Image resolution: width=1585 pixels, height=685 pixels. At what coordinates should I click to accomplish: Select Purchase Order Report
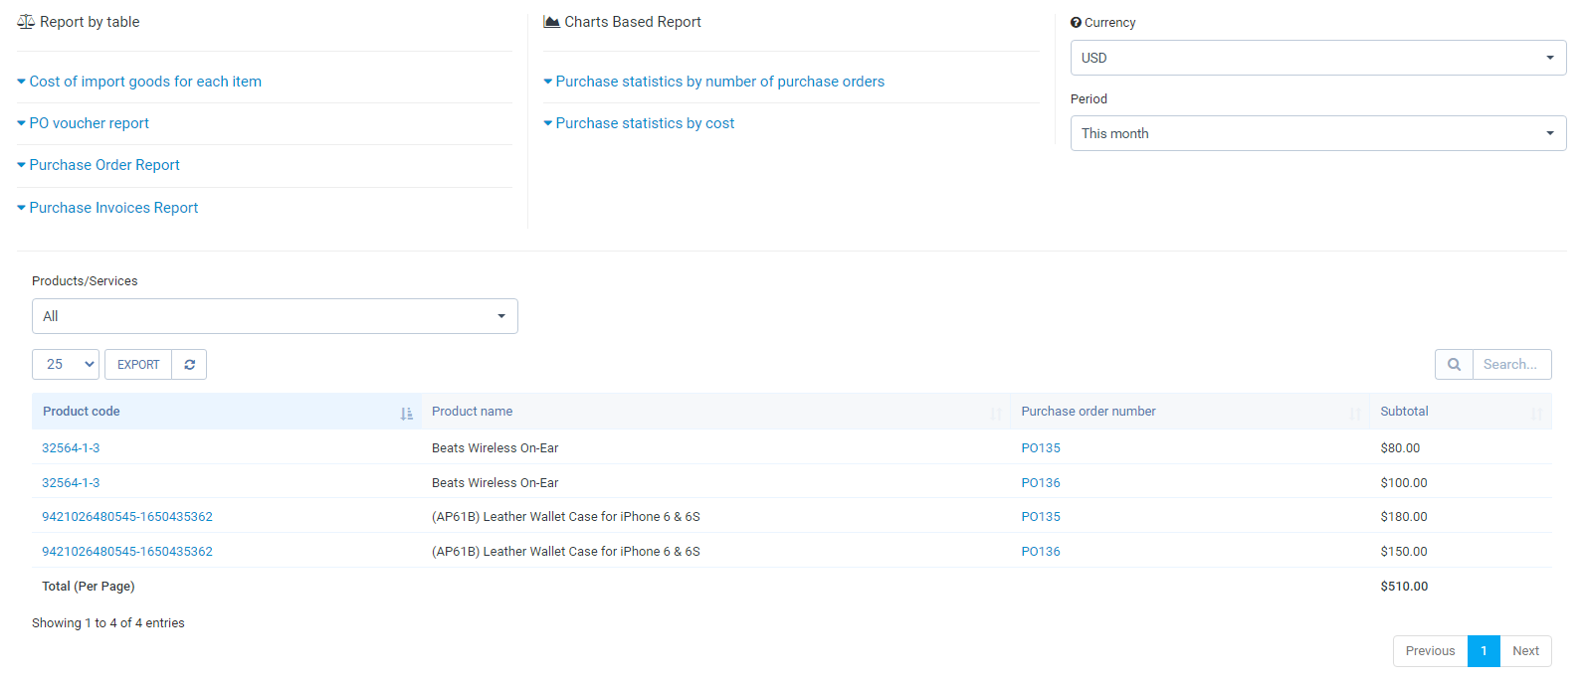104,165
